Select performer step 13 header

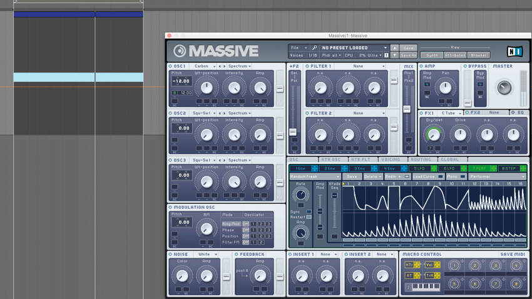[x=486, y=184]
